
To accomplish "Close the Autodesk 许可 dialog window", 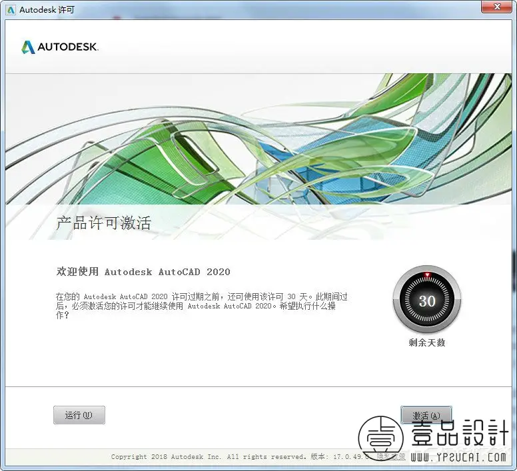I will click(498, 7).
